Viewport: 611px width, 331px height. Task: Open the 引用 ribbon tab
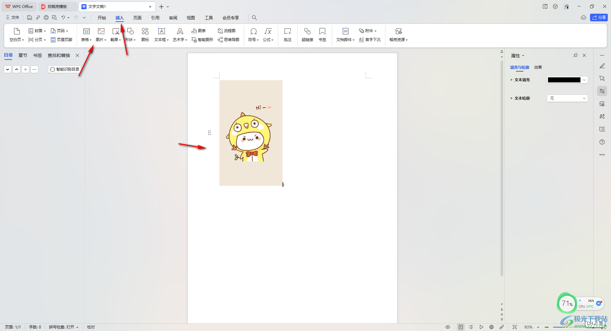[x=155, y=18]
